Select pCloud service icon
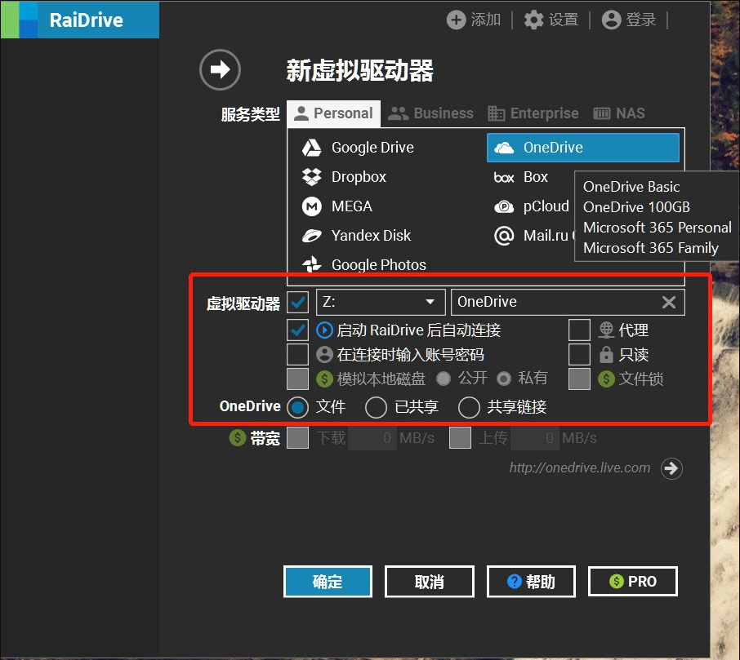 (504, 206)
